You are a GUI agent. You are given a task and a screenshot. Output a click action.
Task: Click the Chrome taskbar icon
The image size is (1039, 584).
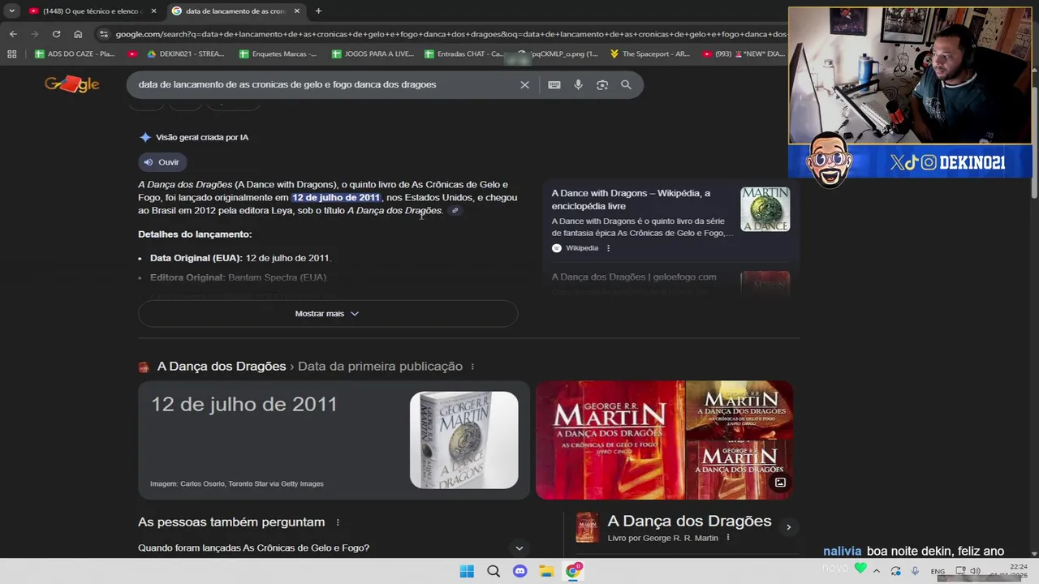pyautogui.click(x=573, y=571)
